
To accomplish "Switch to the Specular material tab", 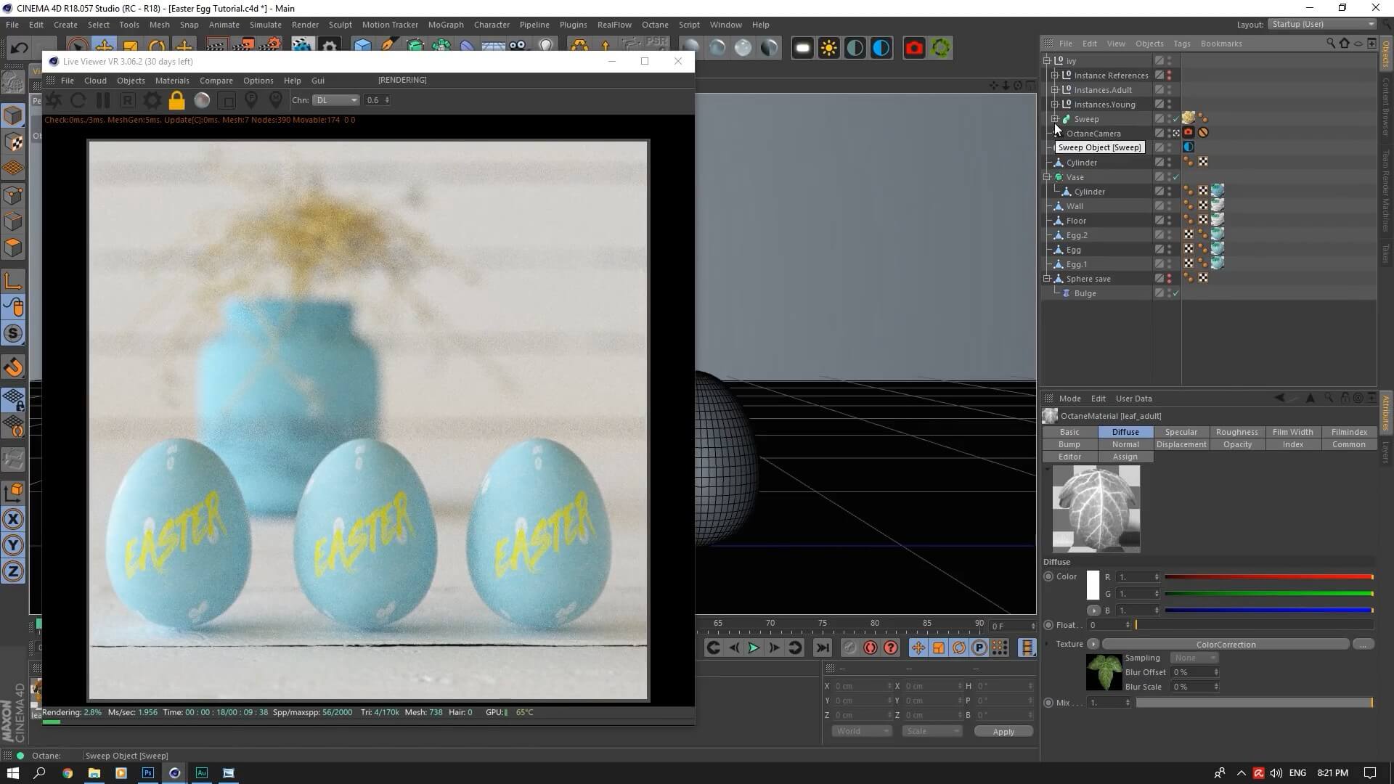I will [1181, 432].
